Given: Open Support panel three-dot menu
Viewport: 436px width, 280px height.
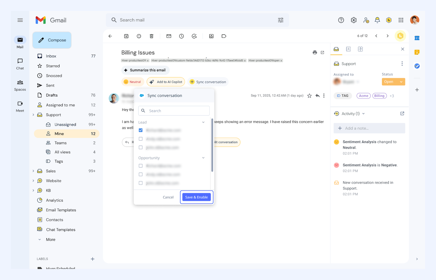Looking at the screenshot, I should click(x=402, y=64).
